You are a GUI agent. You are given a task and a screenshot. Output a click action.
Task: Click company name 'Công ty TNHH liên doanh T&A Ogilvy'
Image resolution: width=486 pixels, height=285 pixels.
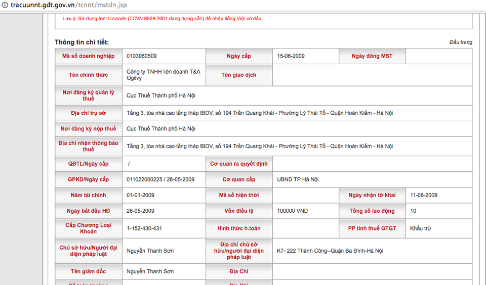pyautogui.click(x=163, y=75)
